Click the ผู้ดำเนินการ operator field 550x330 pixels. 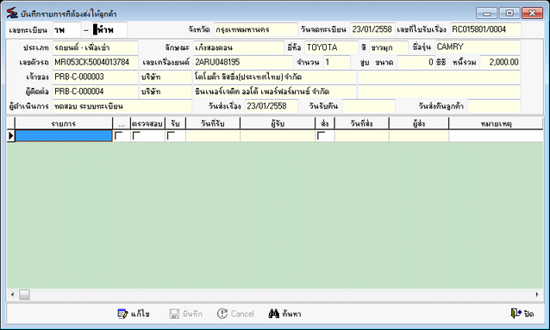122,106
